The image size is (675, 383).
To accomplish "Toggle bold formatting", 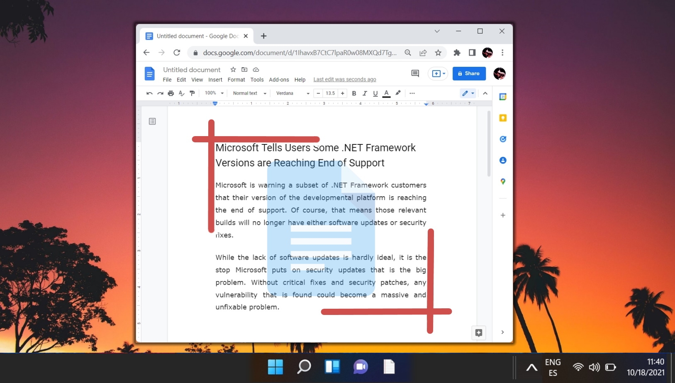I will 354,93.
